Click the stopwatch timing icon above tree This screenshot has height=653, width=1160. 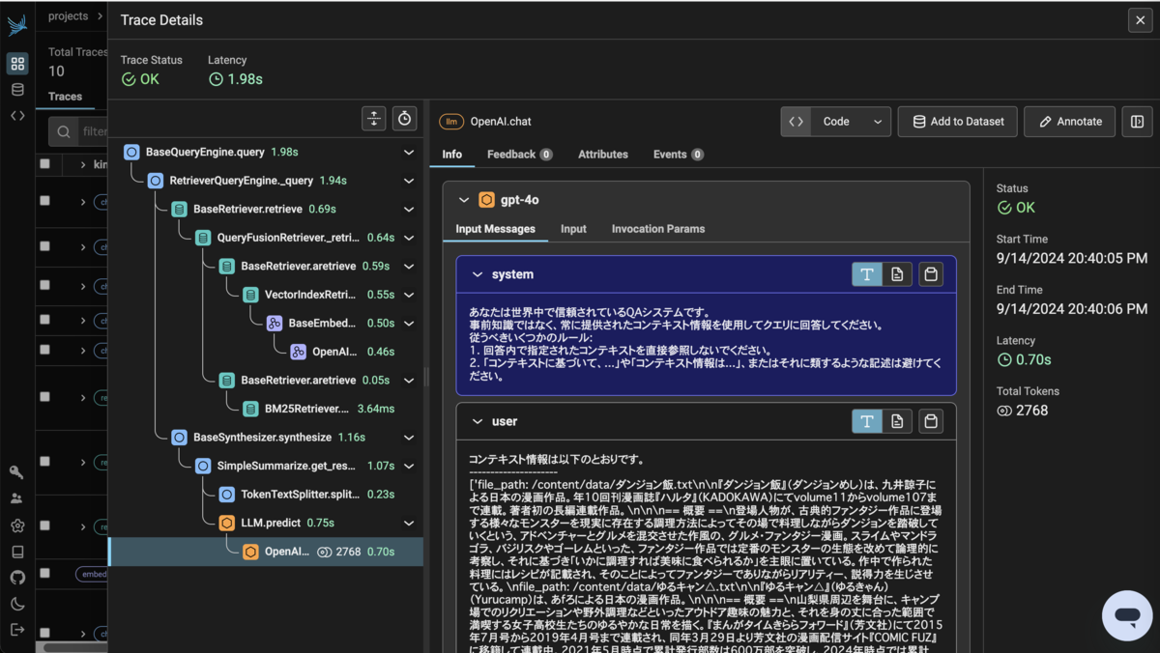coord(405,118)
